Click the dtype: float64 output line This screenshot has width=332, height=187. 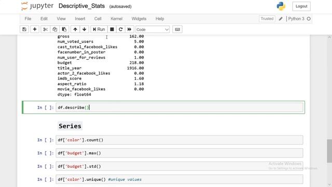click(74, 95)
